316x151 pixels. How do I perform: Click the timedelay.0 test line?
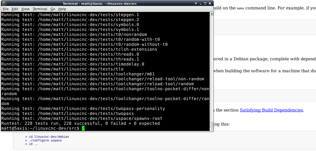(73, 64)
